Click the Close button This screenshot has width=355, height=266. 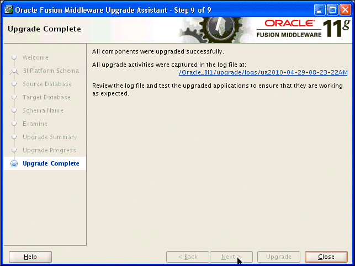click(326, 257)
